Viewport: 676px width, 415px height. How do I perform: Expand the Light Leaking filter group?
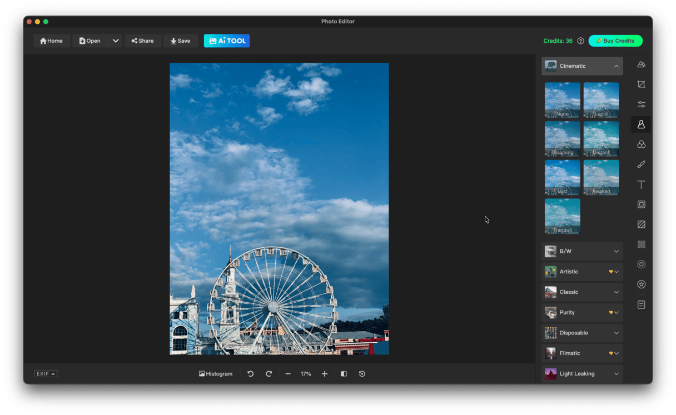[582, 374]
